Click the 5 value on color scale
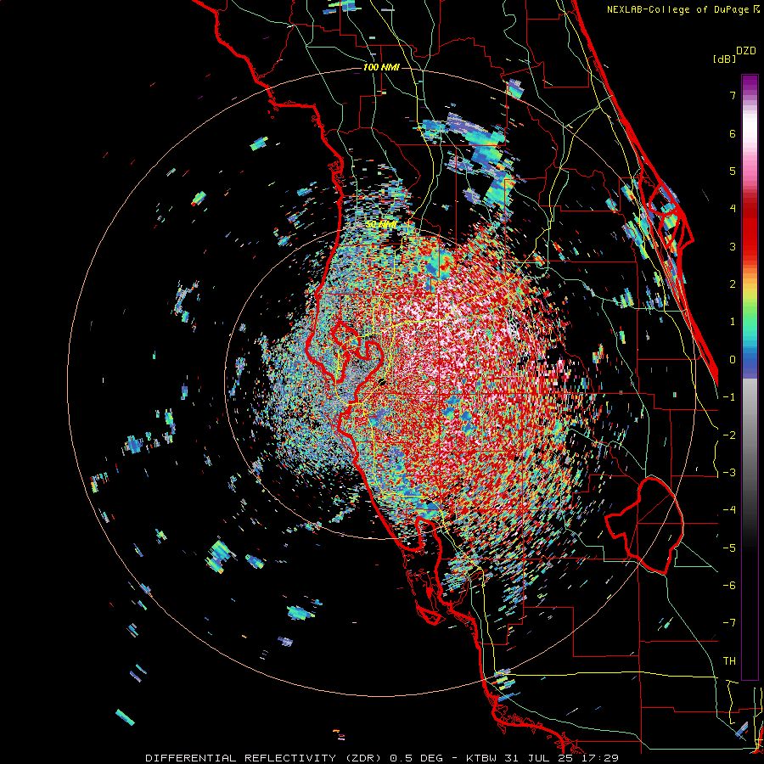The image size is (764, 764). coord(733,171)
